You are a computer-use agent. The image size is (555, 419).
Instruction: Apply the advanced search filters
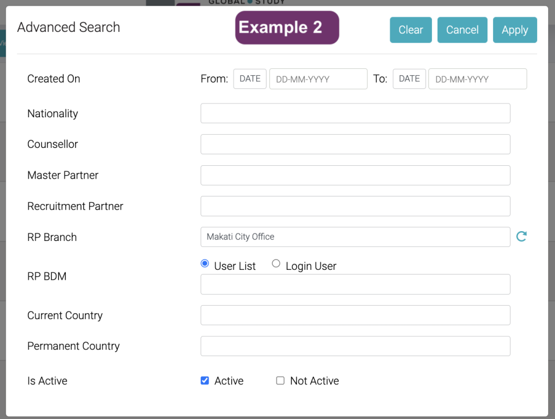point(515,30)
